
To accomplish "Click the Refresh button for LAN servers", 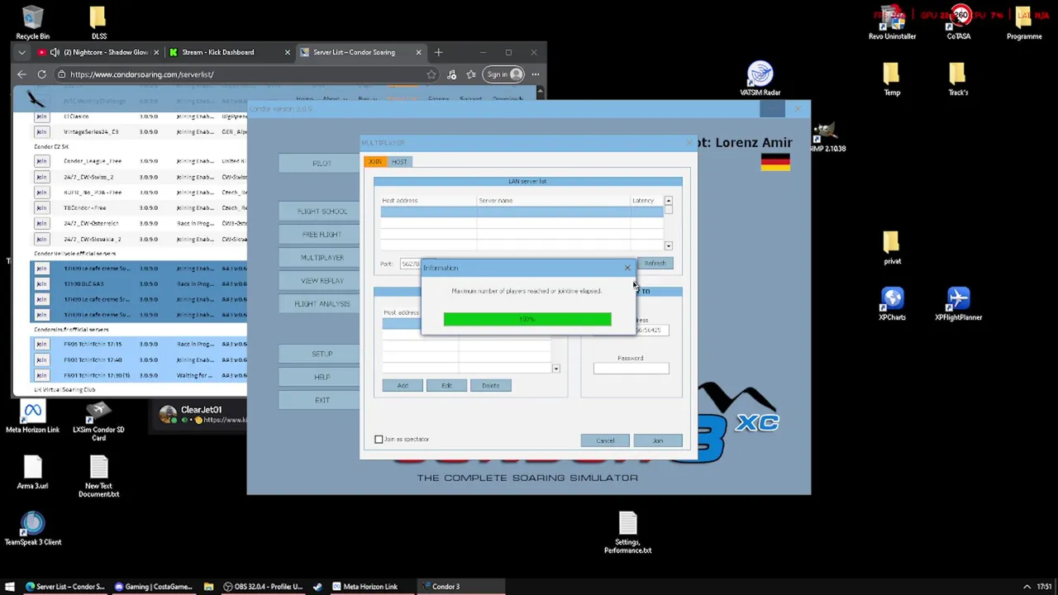I will coord(655,264).
